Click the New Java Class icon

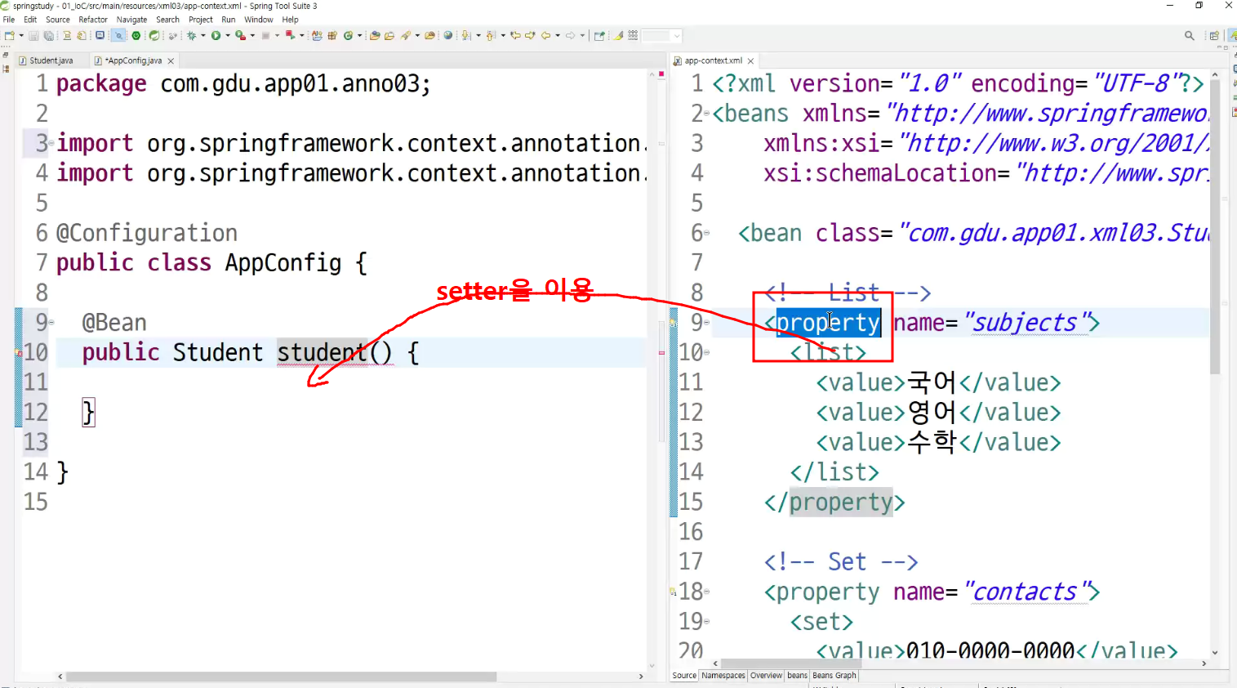point(349,35)
